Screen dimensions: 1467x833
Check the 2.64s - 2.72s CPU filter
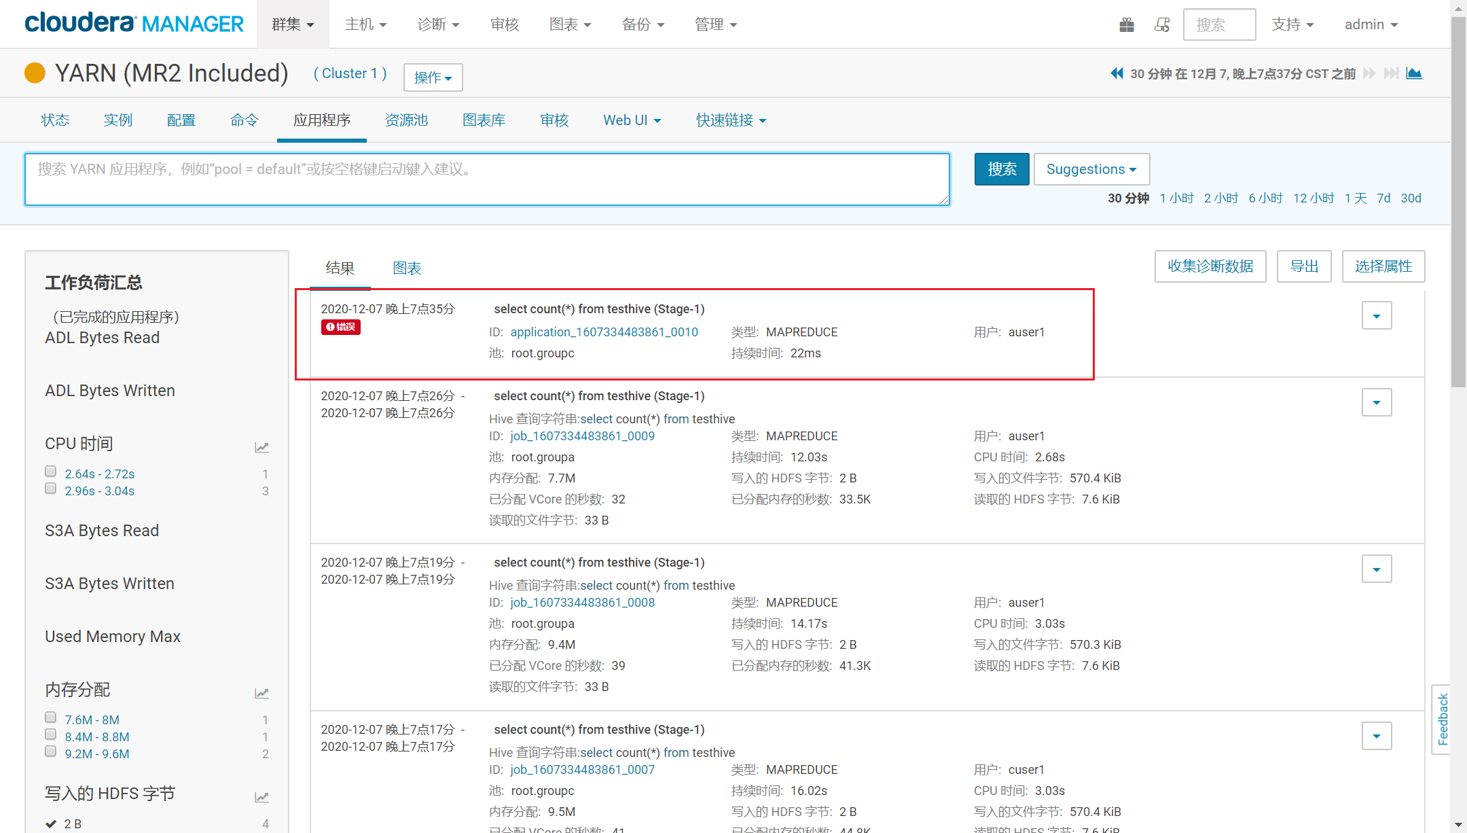pyautogui.click(x=50, y=472)
